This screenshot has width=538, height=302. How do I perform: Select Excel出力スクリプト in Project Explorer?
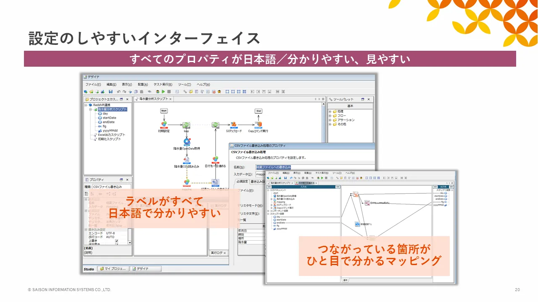(x=111, y=135)
